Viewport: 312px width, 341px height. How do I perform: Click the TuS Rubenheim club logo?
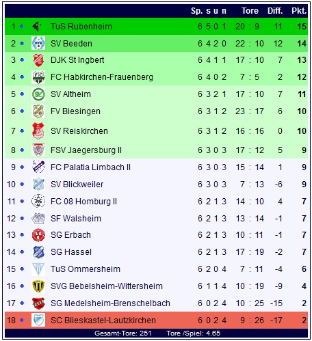pos(37,27)
